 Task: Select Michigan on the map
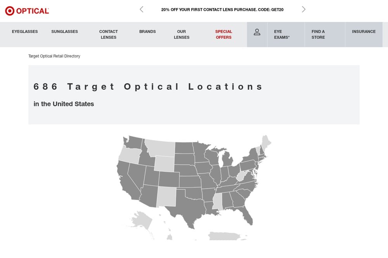228,160
